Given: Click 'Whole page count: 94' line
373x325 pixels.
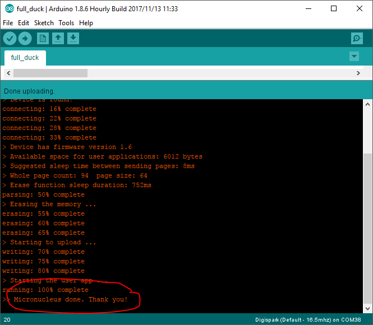Looking at the screenshot, I should coord(75,175).
